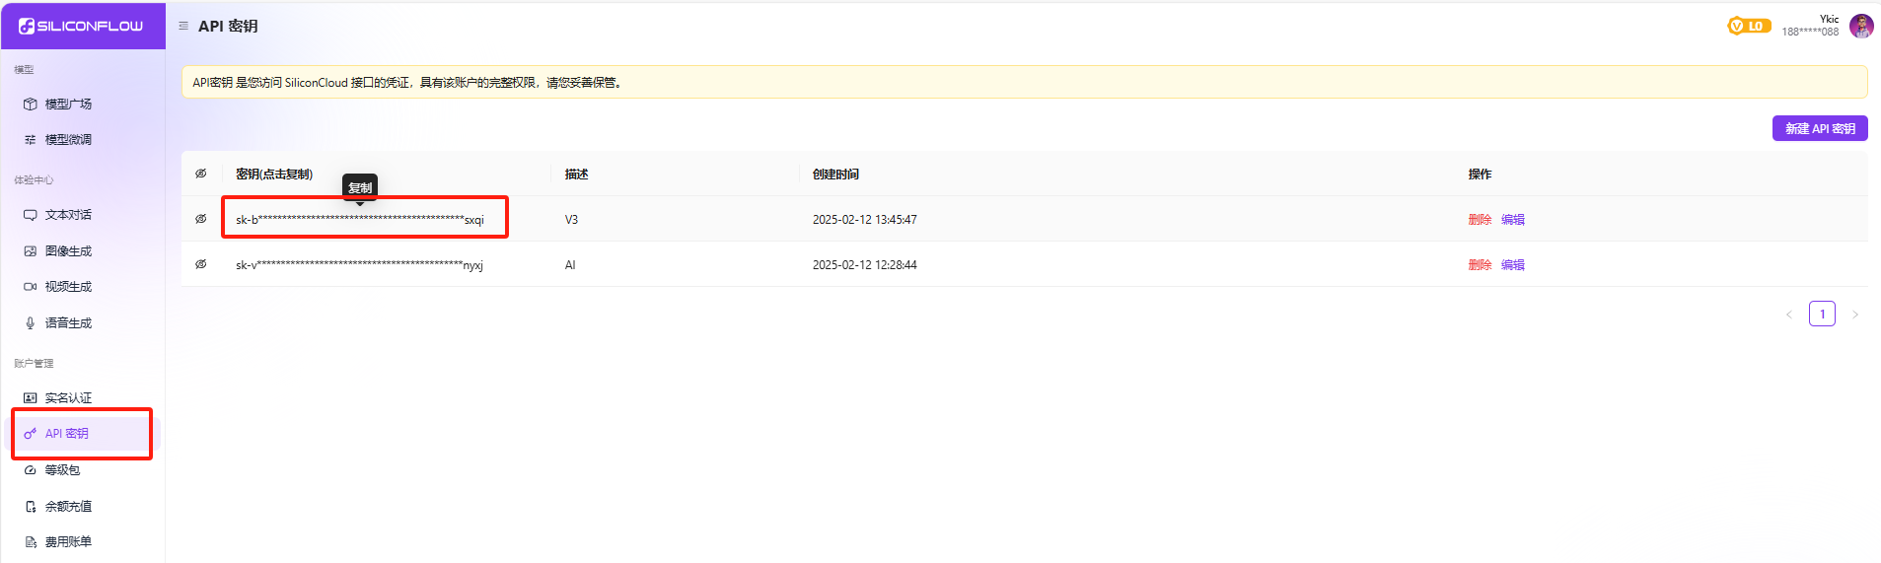The width and height of the screenshot is (1881, 563).
Task: Reveal the sk-v...nyxj key with eye icon
Action: (201, 264)
